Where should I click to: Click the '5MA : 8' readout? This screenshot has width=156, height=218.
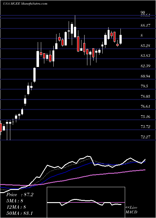click(15, 201)
